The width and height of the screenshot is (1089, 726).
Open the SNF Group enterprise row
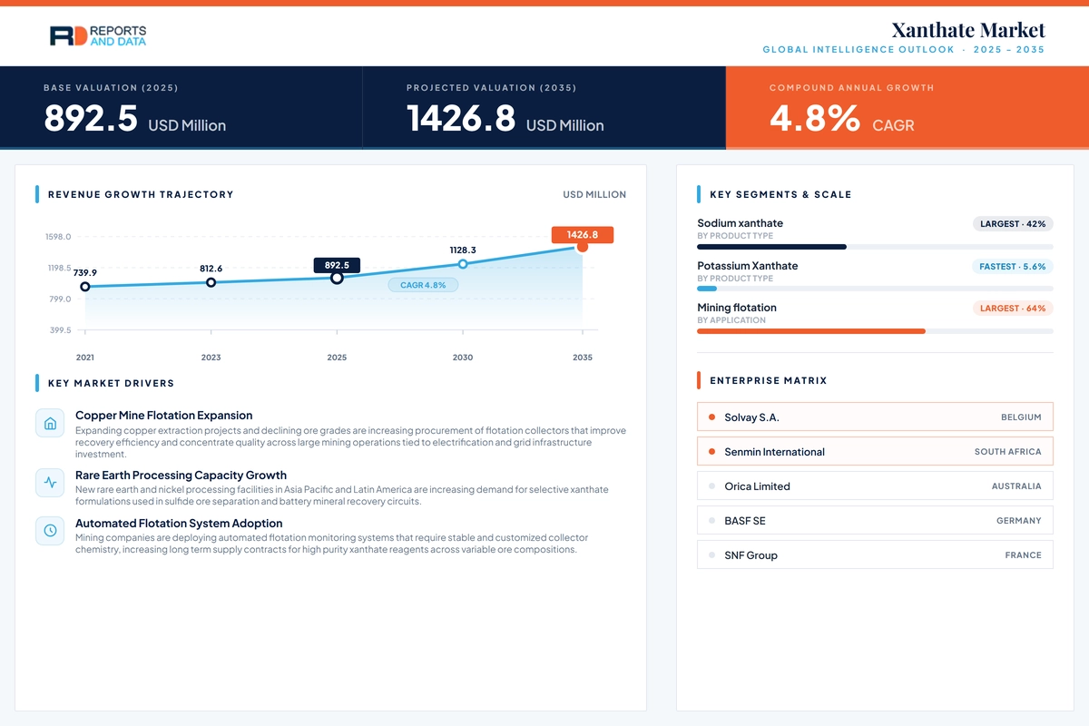tap(875, 555)
